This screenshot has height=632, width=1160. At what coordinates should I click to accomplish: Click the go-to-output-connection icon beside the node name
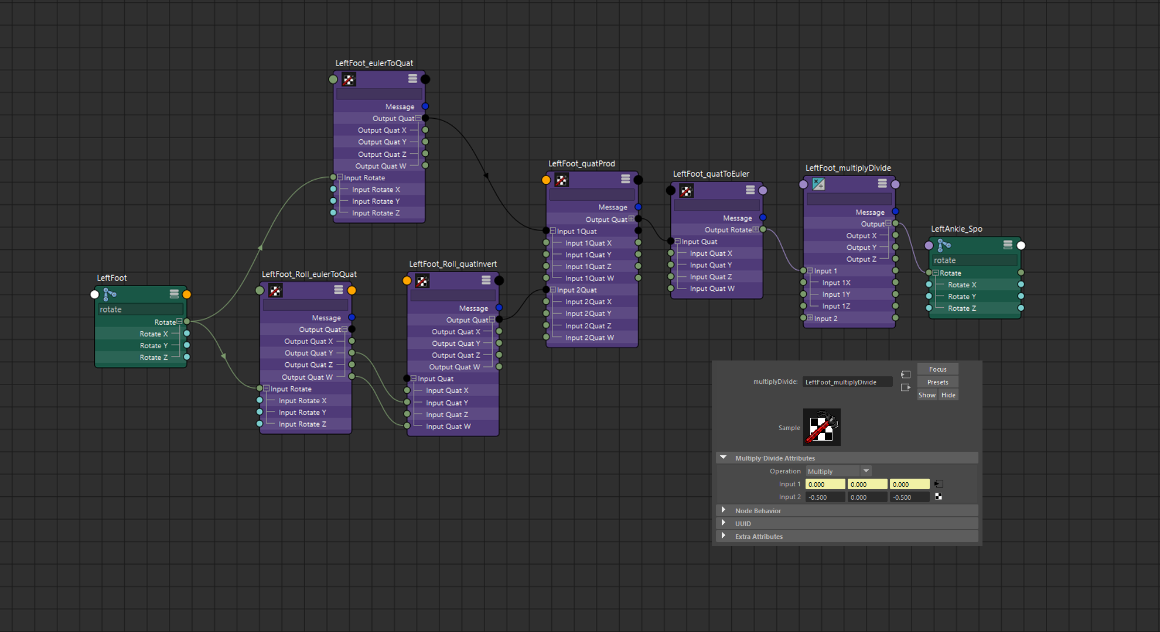(906, 387)
